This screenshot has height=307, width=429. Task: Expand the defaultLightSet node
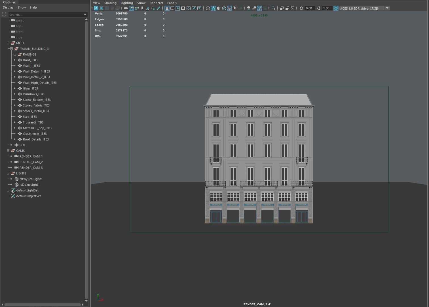(x=8, y=190)
